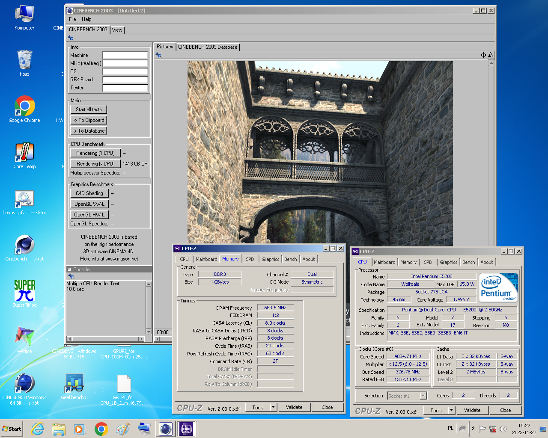Screen dimensions: 548x438
Task: Switch to the CINEBENCH taskbar button
Action: click(165, 429)
